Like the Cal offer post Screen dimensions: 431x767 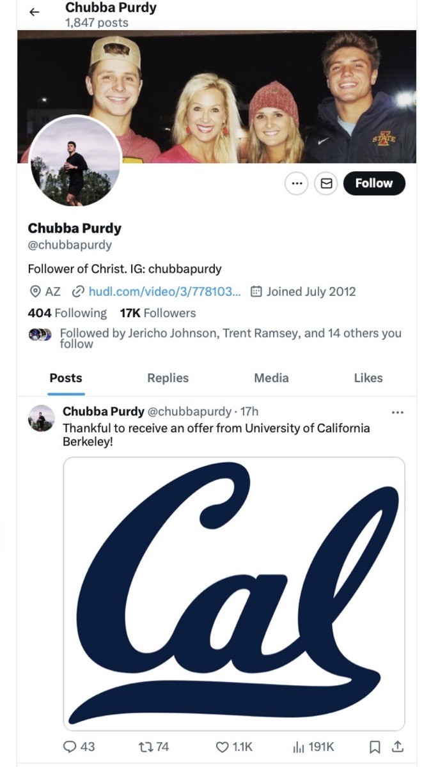coord(233,747)
